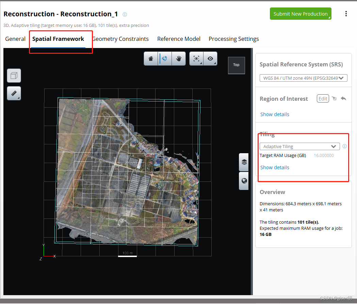Open the Geometry Constraints tab
The width and height of the screenshot is (357, 304).
(x=120, y=39)
